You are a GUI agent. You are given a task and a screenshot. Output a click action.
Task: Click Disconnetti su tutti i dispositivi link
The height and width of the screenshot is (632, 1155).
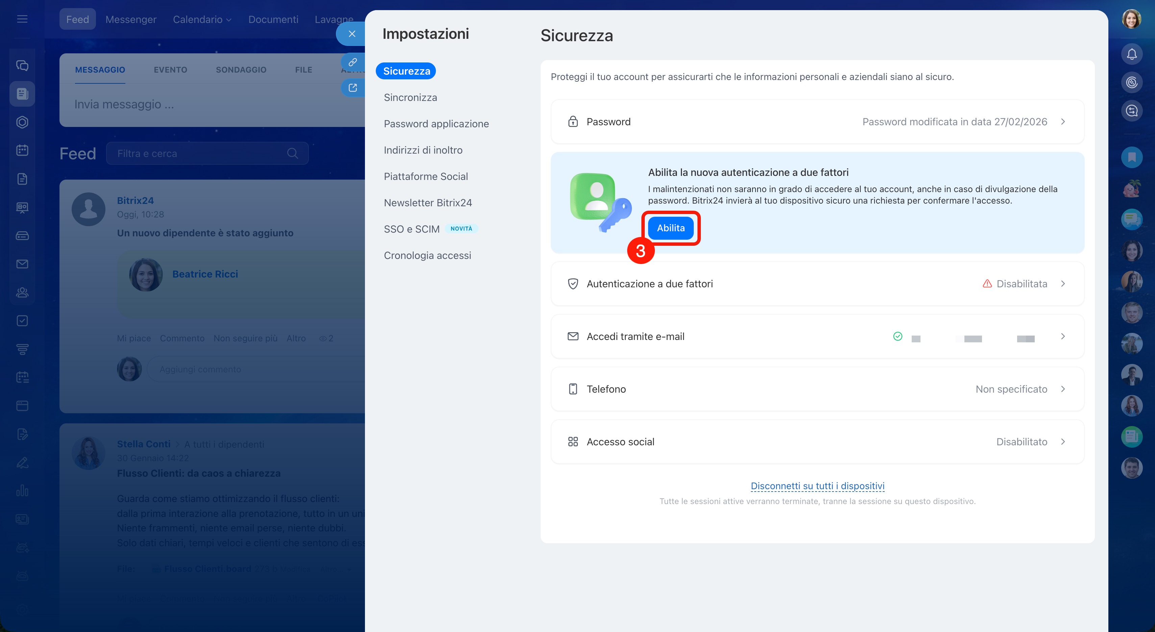click(x=817, y=485)
